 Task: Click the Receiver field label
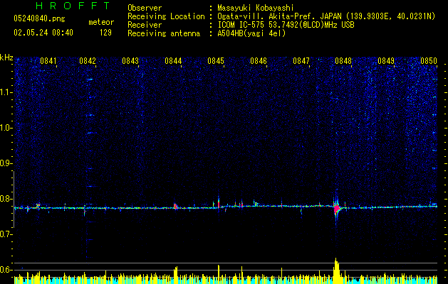(x=145, y=25)
